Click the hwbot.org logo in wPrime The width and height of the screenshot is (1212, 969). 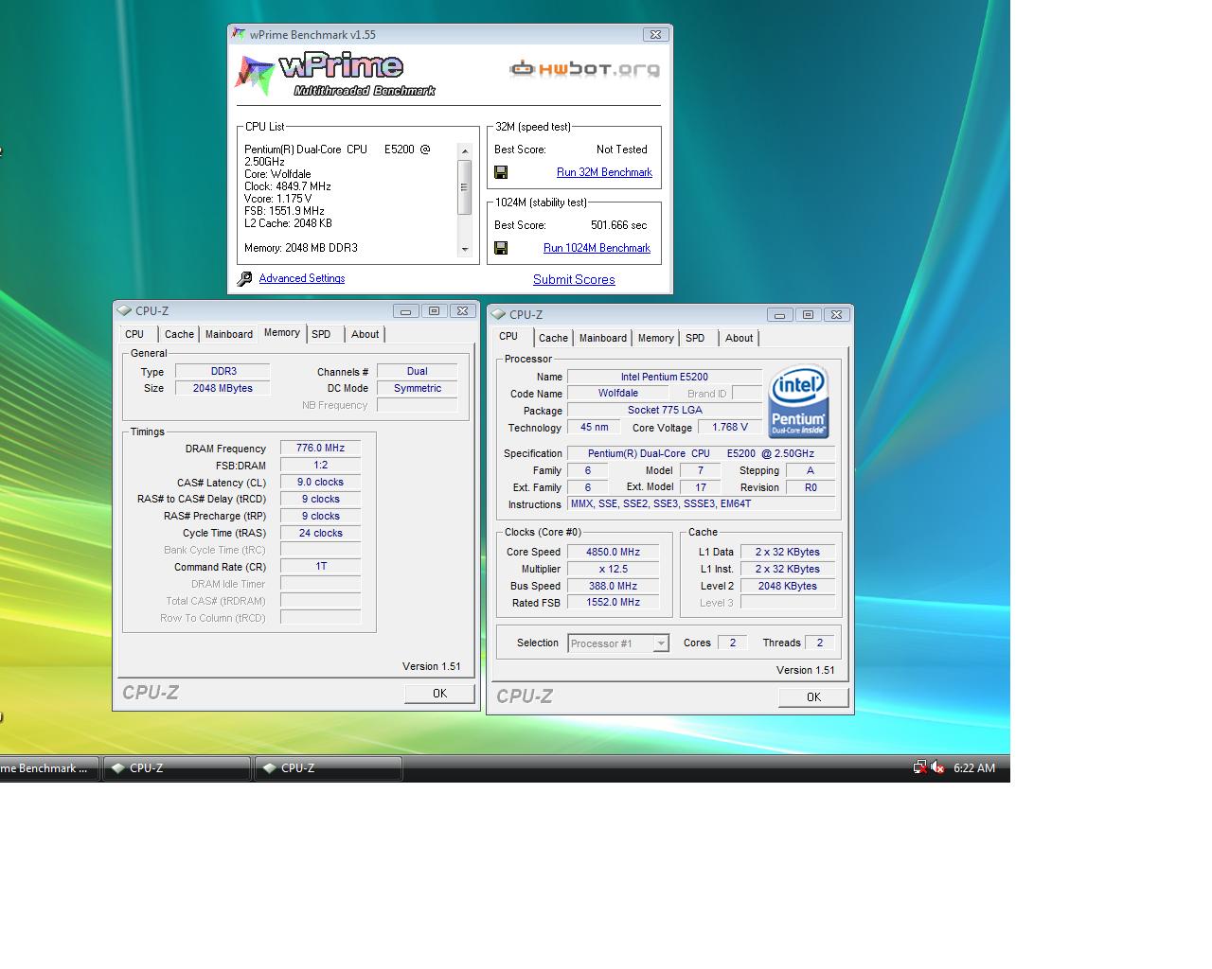(584, 69)
